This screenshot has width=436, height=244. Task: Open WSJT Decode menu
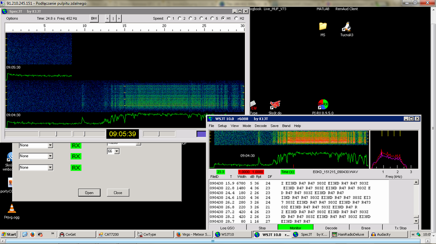(x=261, y=126)
